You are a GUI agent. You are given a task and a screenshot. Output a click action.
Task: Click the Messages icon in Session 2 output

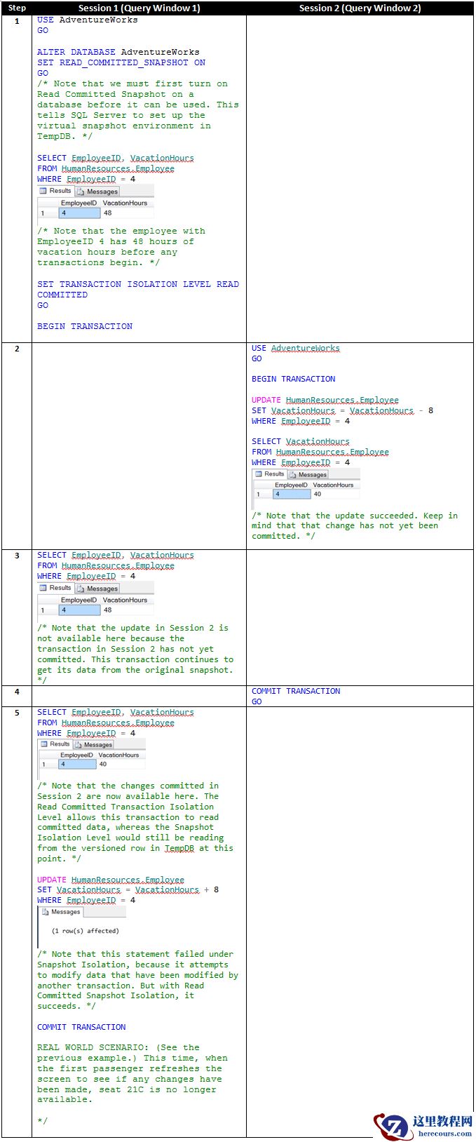293,475
